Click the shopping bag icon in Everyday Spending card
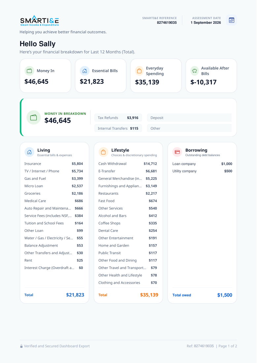 tap(139, 71)
